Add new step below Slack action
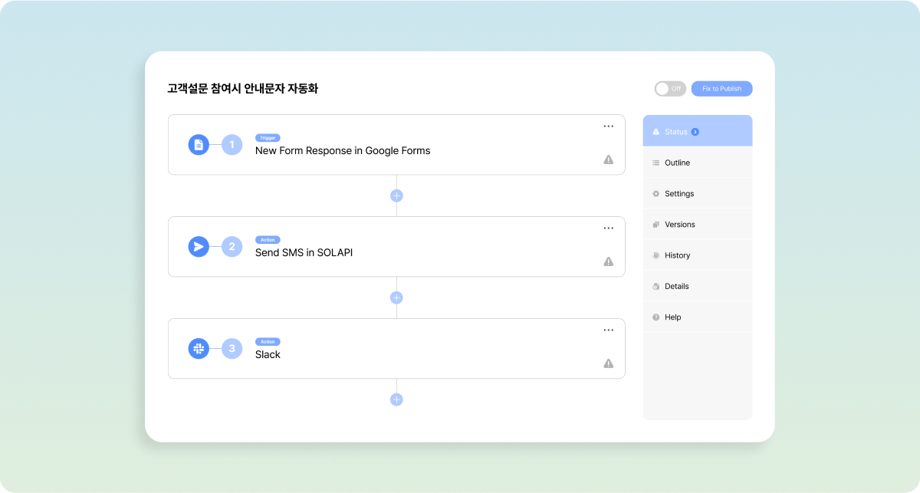 pos(396,399)
